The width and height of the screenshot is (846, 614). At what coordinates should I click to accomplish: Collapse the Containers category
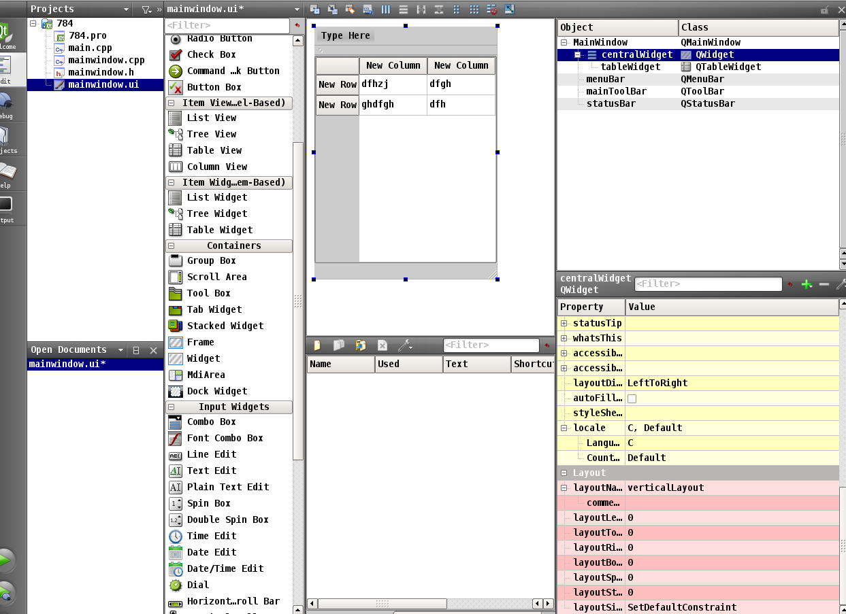click(x=172, y=246)
